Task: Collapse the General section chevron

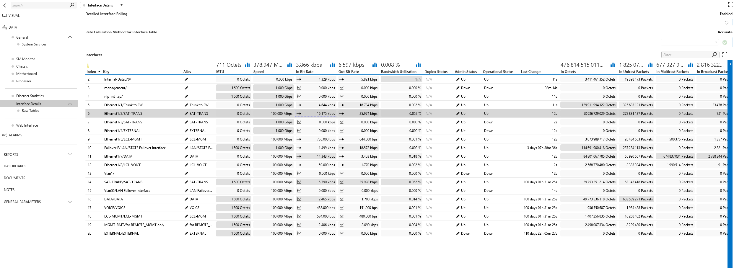Action: (70, 37)
